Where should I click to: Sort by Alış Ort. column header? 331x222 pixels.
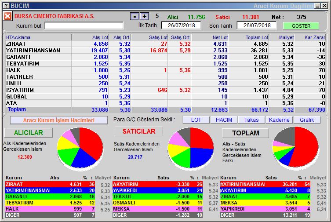tap(120, 37)
